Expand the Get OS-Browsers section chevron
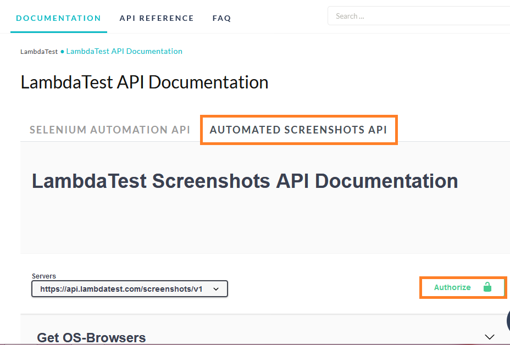The width and height of the screenshot is (510, 345). [490, 337]
